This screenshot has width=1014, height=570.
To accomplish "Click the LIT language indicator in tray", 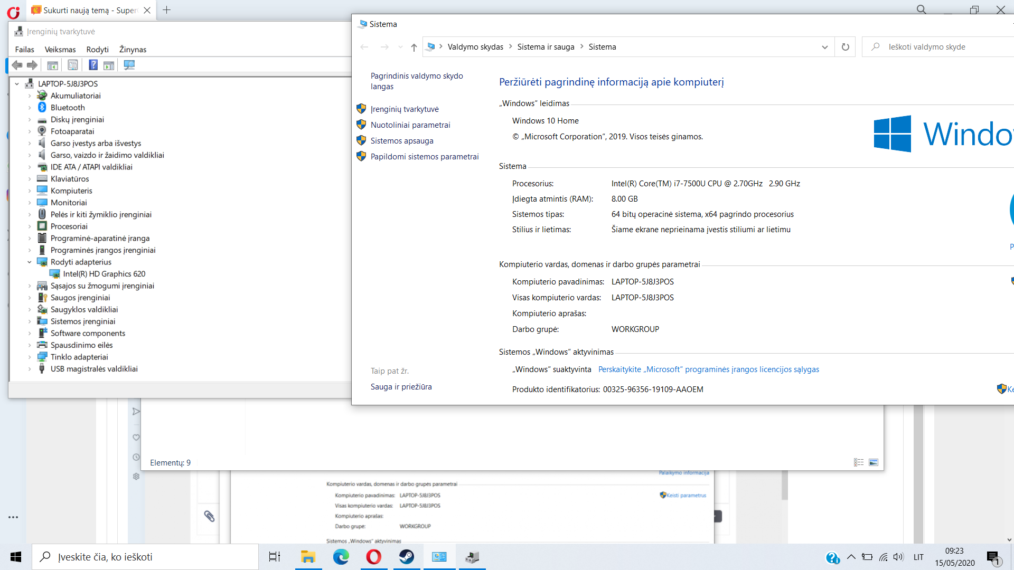I will 918,557.
